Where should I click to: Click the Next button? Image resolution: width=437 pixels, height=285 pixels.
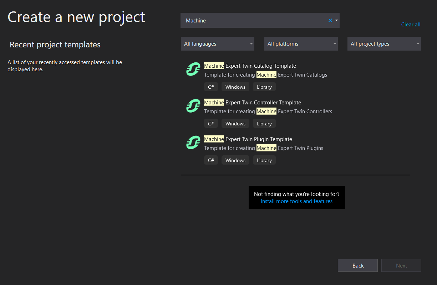401,265
